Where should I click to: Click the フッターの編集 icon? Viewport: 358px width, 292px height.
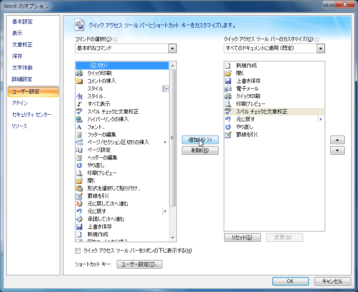coord(79,134)
